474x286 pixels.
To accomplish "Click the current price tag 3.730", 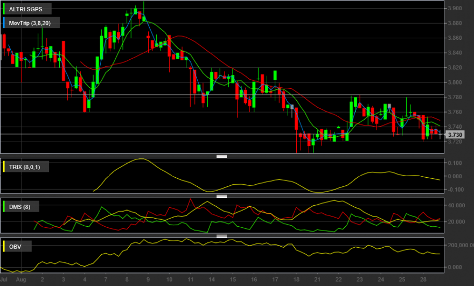I will pyautogui.click(x=455, y=135).
